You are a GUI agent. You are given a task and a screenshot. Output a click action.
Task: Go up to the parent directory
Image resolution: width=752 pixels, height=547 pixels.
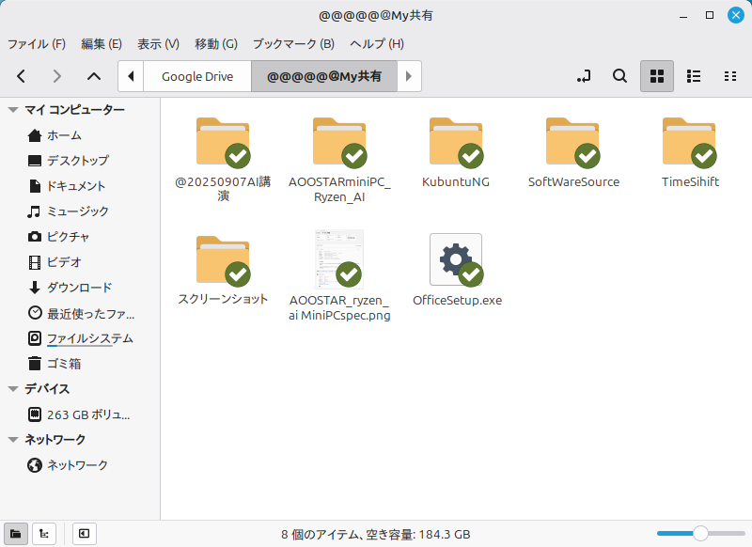pyautogui.click(x=93, y=76)
